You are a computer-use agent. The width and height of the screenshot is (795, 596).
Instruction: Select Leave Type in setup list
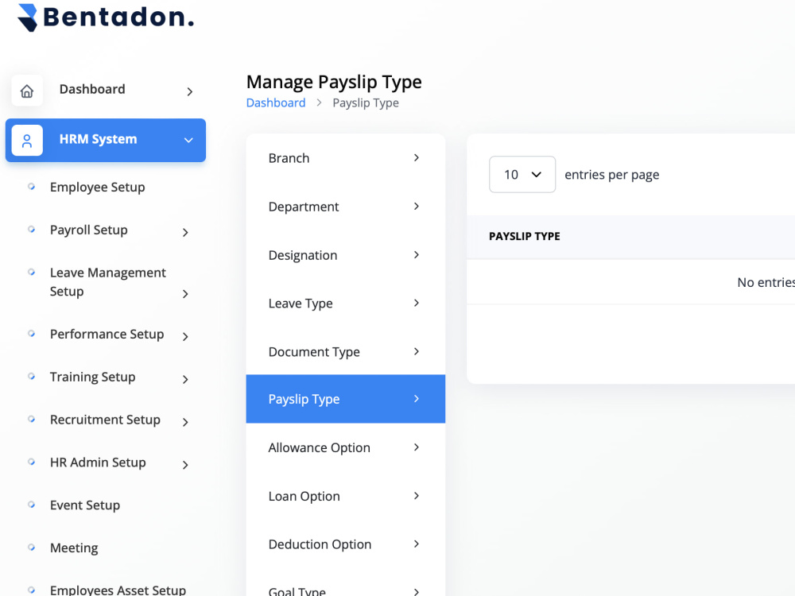(x=346, y=304)
